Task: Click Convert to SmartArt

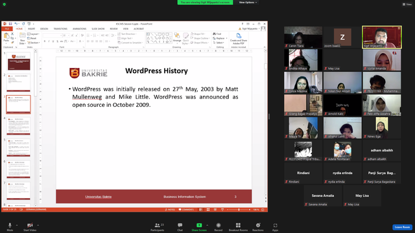Action: click(x=130, y=43)
